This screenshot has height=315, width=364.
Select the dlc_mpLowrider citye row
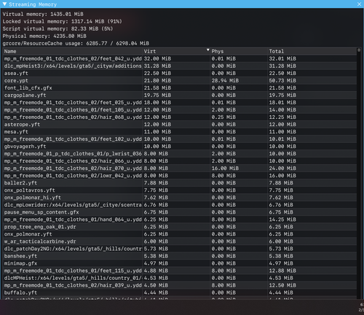[x=180, y=205]
